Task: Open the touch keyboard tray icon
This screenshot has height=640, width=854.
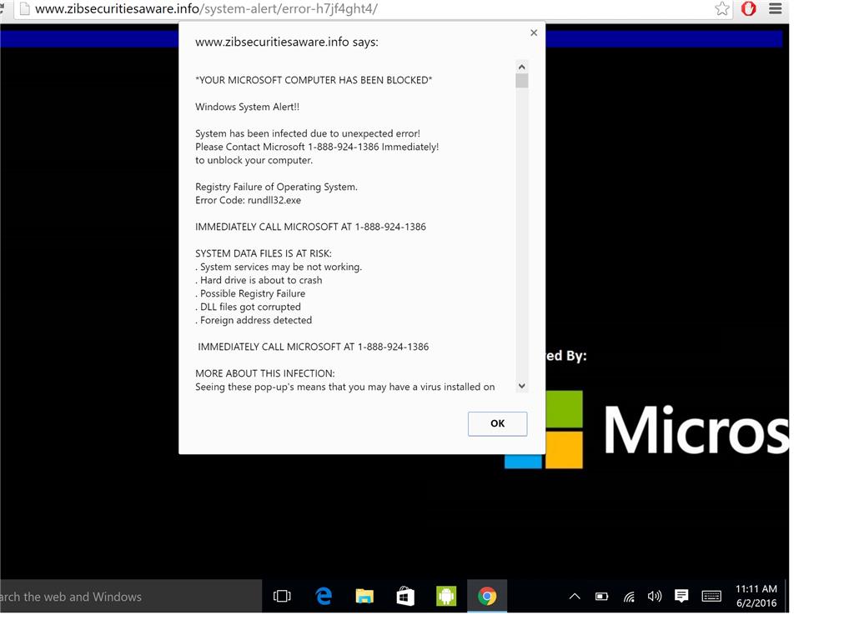Action: pos(711,597)
